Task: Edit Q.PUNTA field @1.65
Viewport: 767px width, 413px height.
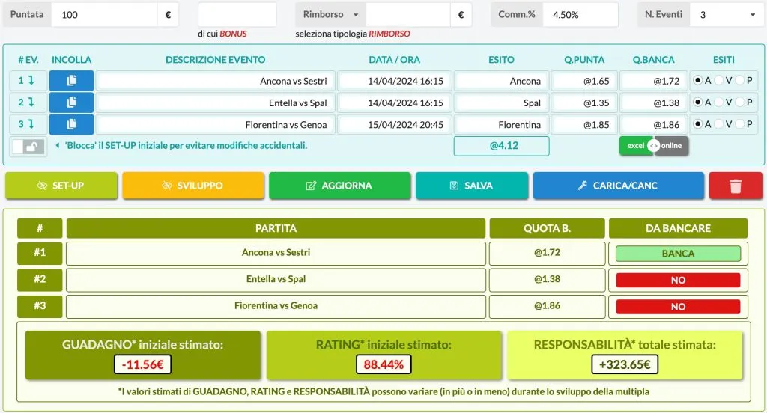Action: [584, 81]
